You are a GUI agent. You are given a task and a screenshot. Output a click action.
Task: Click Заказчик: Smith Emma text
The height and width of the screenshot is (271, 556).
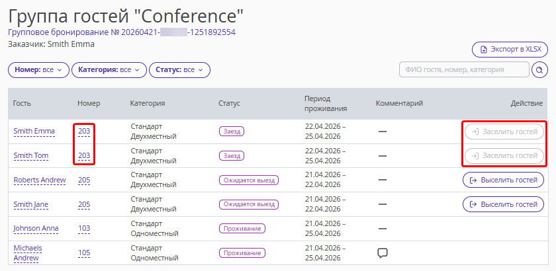click(x=51, y=44)
